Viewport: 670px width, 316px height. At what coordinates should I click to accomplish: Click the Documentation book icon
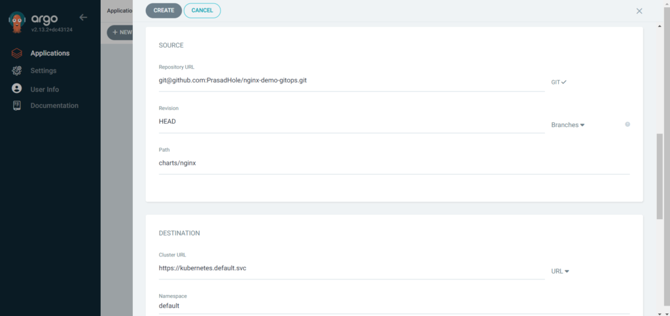click(16, 105)
